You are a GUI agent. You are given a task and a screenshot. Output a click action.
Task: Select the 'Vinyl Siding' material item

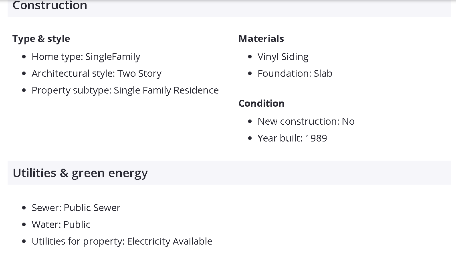pos(283,57)
